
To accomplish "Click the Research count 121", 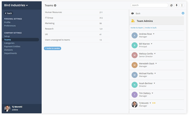I will coord(101,29).
